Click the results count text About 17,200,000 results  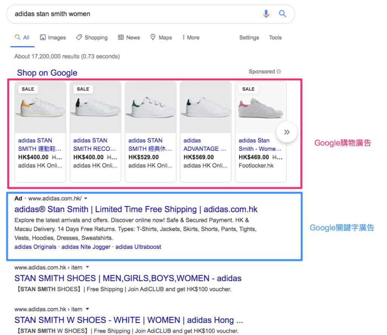(x=67, y=57)
